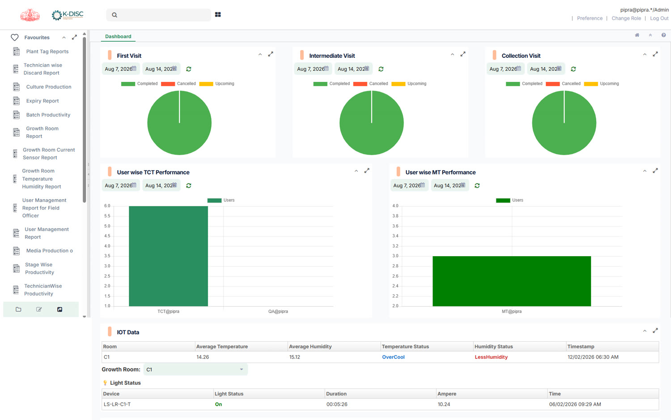Refresh the First Visit chart
The image size is (671, 420).
click(x=189, y=69)
